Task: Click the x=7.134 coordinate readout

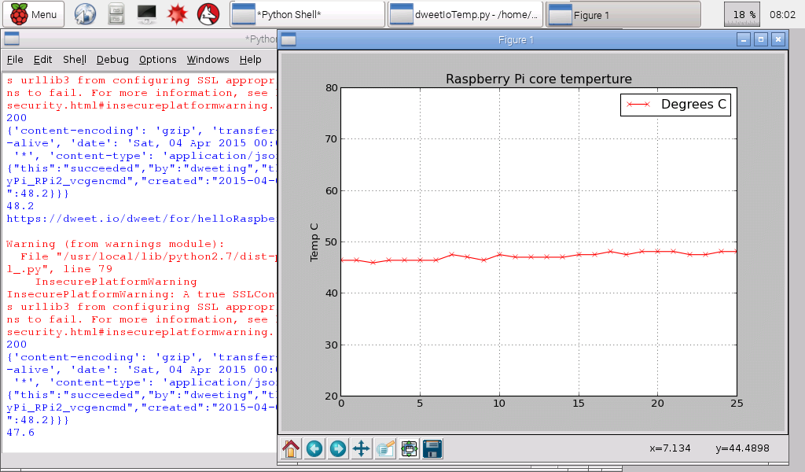Action: click(670, 448)
